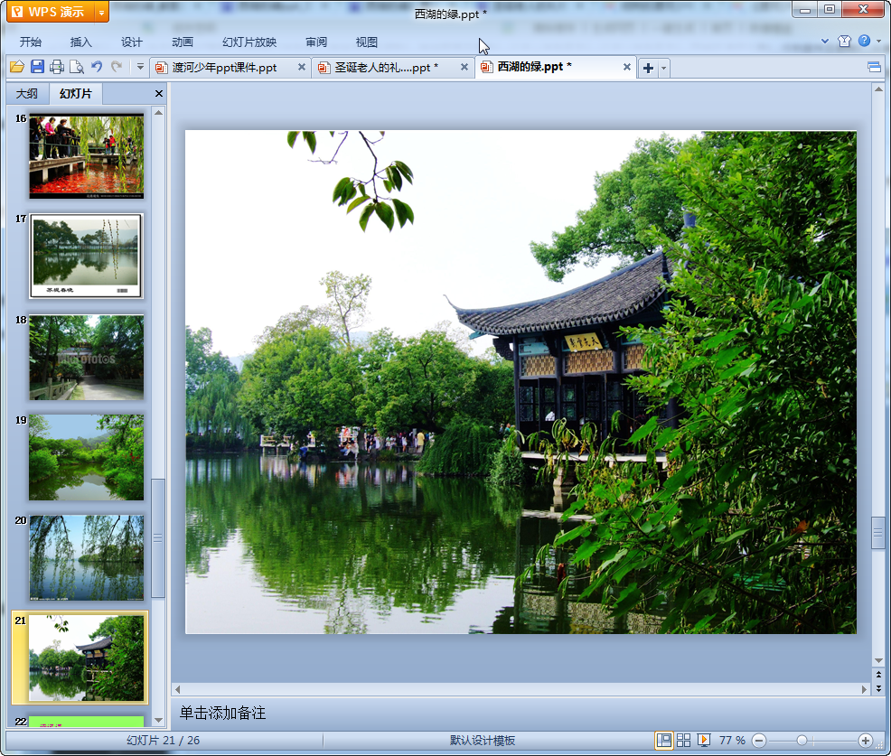Save the presentation with the disk icon

click(38, 67)
